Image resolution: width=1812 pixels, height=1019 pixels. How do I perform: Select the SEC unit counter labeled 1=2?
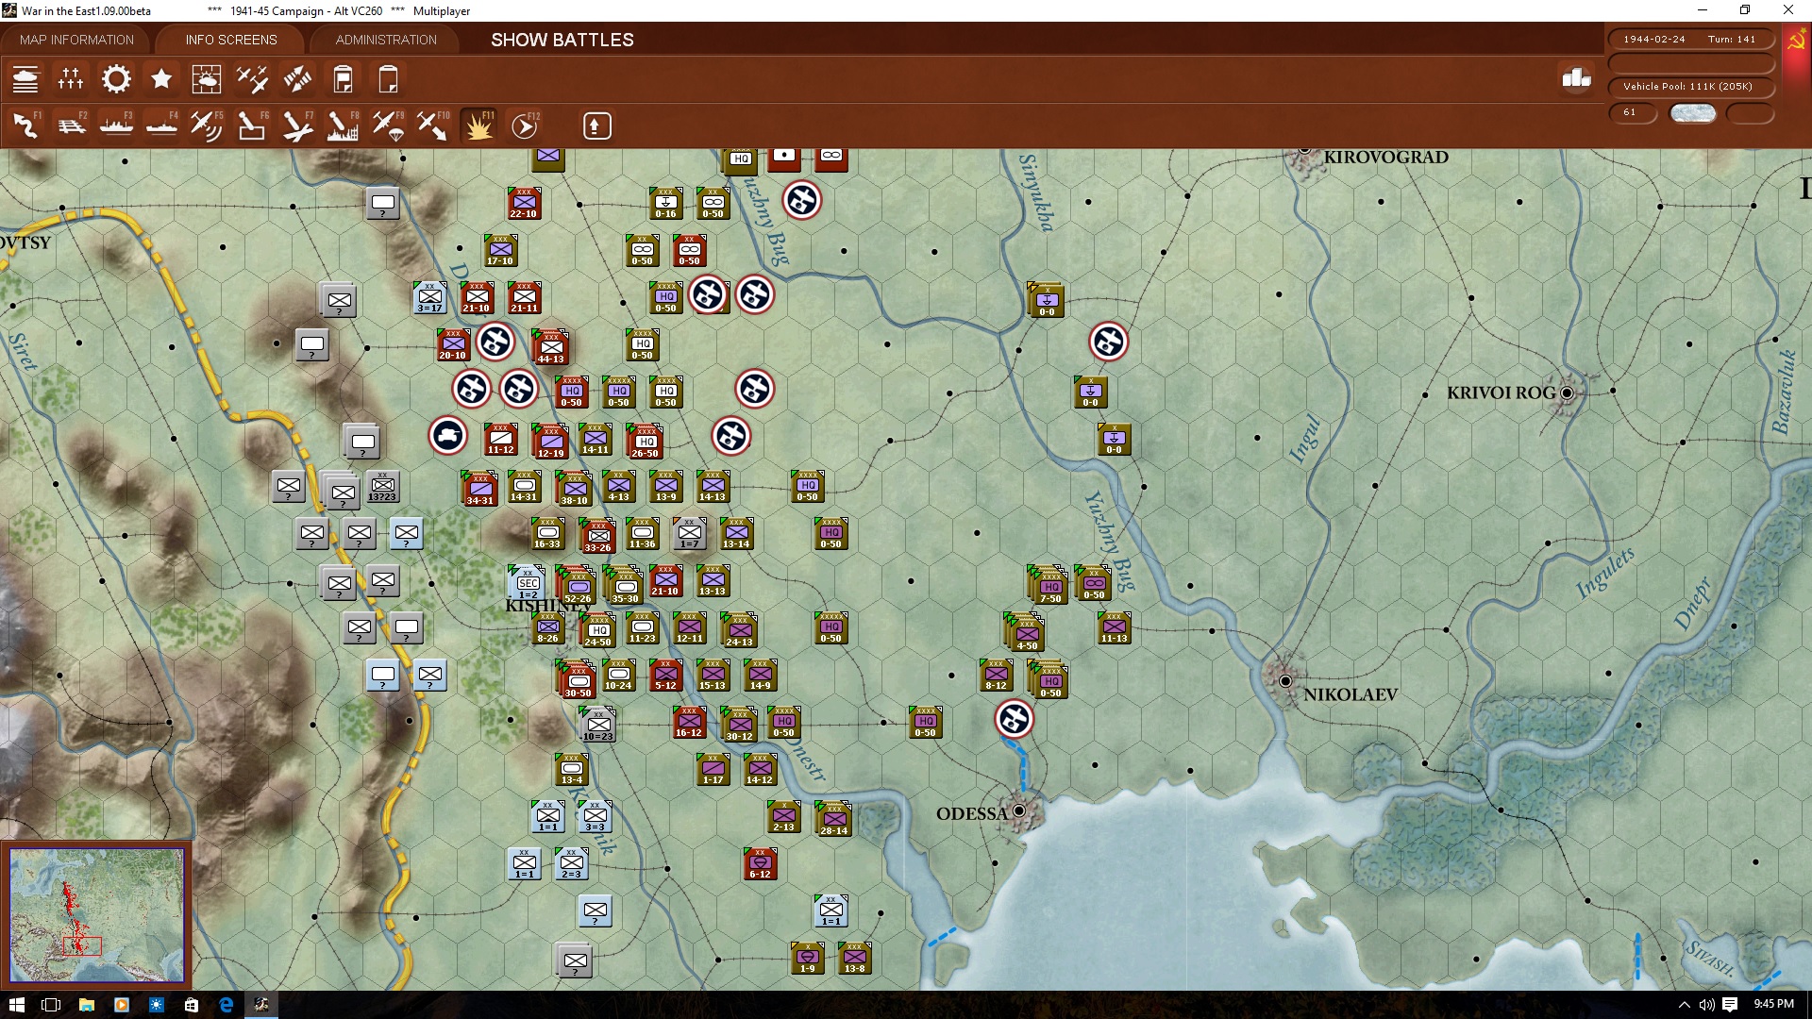(x=527, y=583)
